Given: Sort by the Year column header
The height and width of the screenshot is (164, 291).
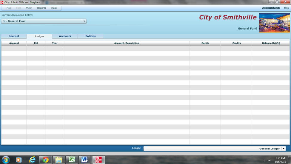Looking at the screenshot, I should (55, 43).
